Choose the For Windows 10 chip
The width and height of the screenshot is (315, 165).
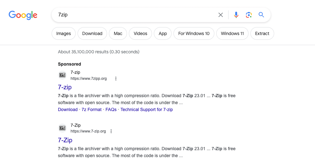pos(194,33)
